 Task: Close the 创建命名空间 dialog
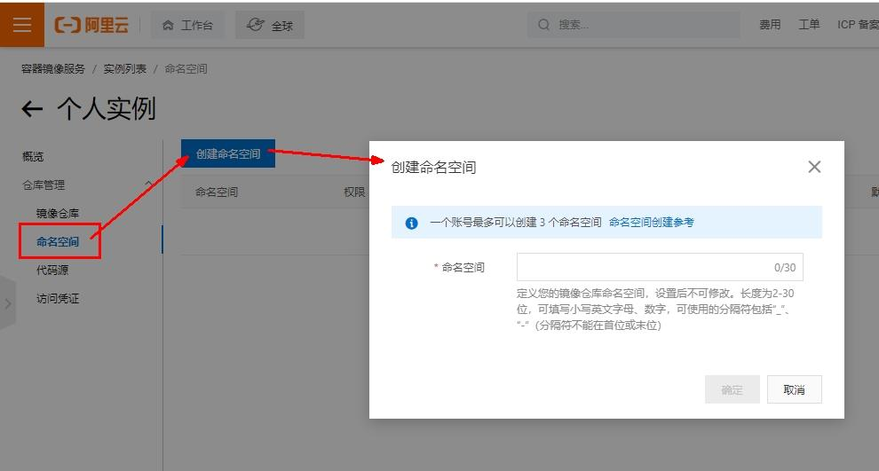click(x=814, y=167)
